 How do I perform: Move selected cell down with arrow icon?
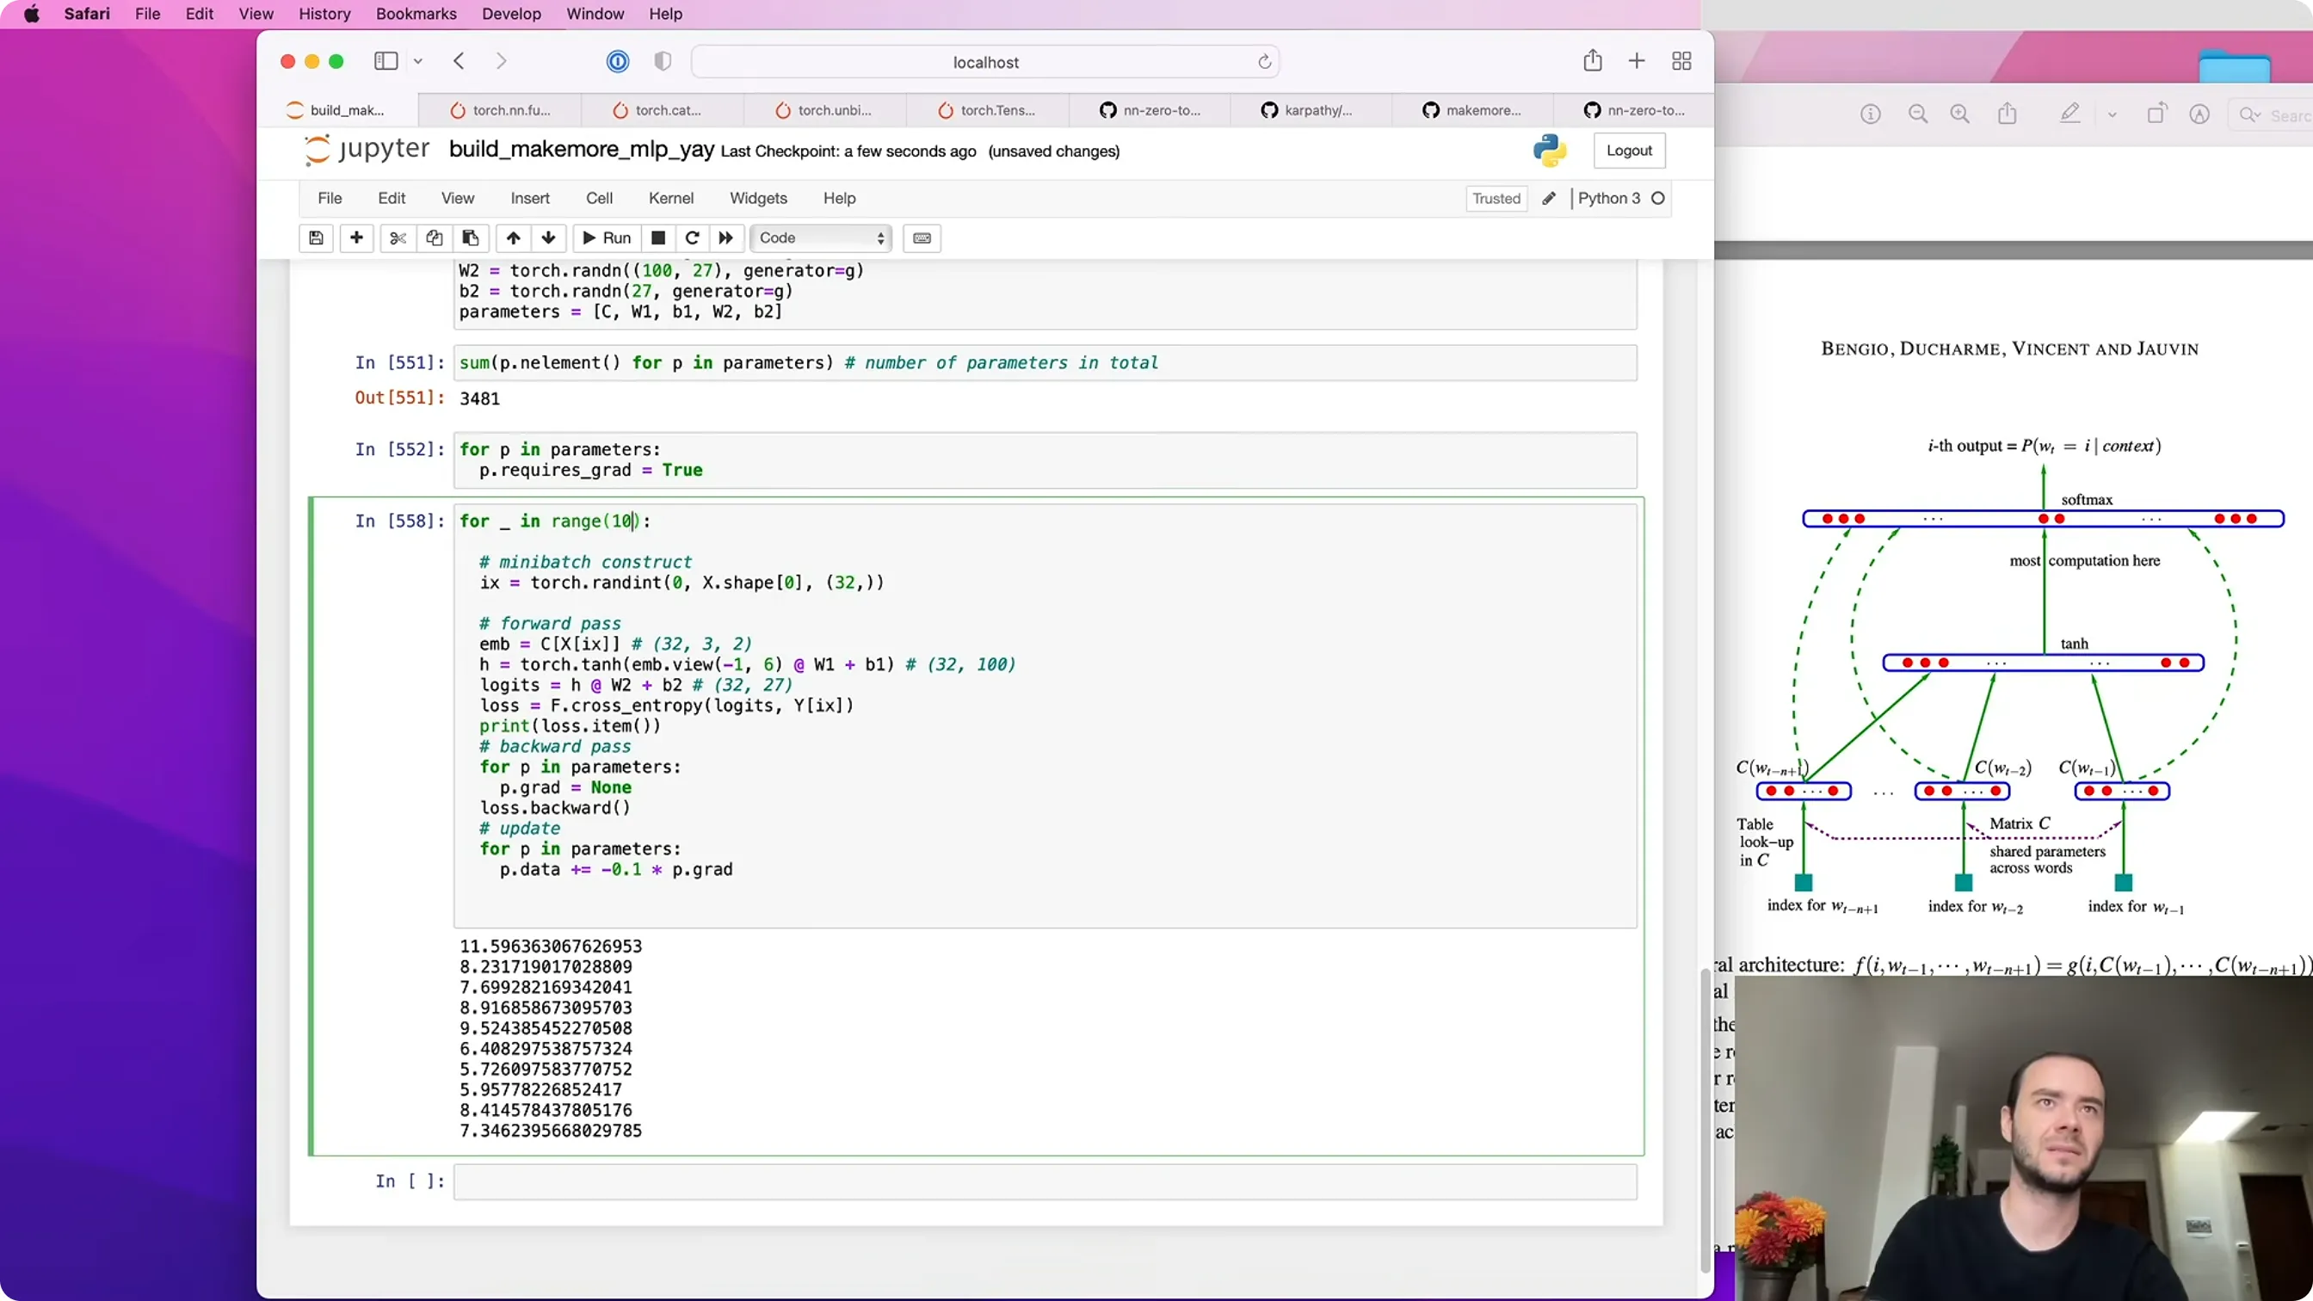click(x=549, y=238)
